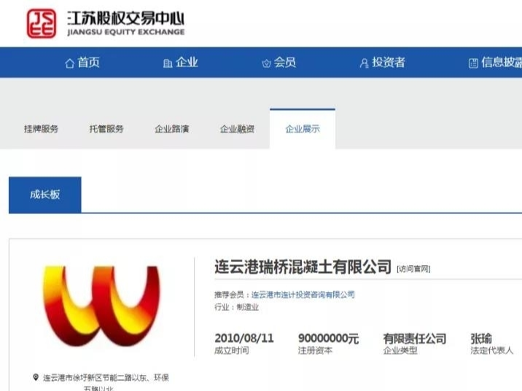522x391 pixels.
Task: Click registered capital 90000000元
Action: (x=329, y=339)
